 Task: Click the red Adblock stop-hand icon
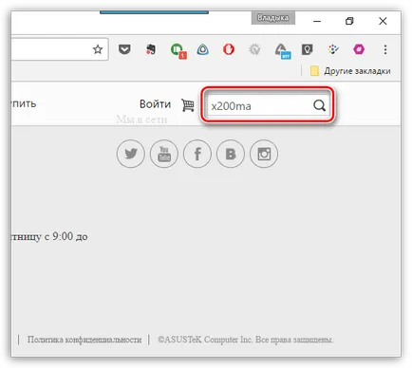(229, 49)
